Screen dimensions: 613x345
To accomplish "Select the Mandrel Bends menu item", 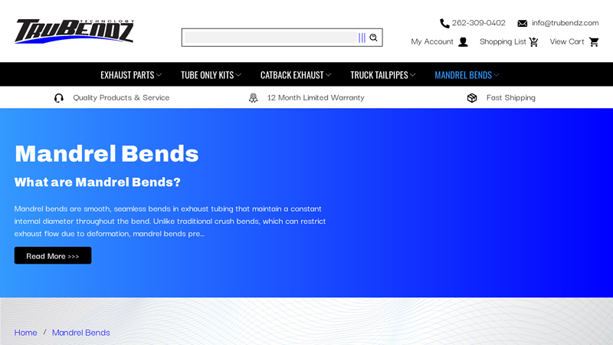I will click(x=467, y=75).
